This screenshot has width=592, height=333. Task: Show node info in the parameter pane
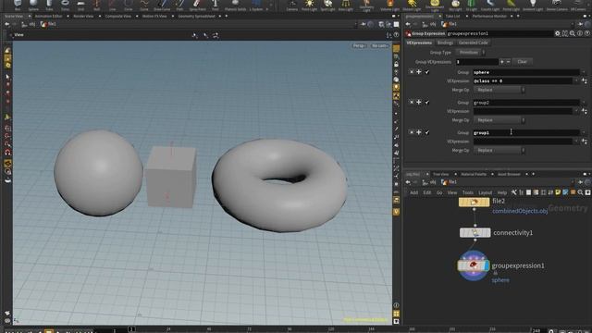click(580, 33)
